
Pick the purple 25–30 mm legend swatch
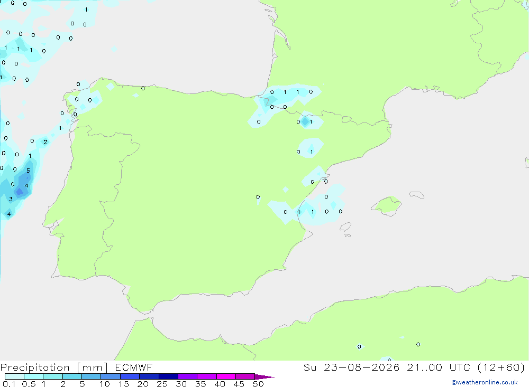coord(168,376)
